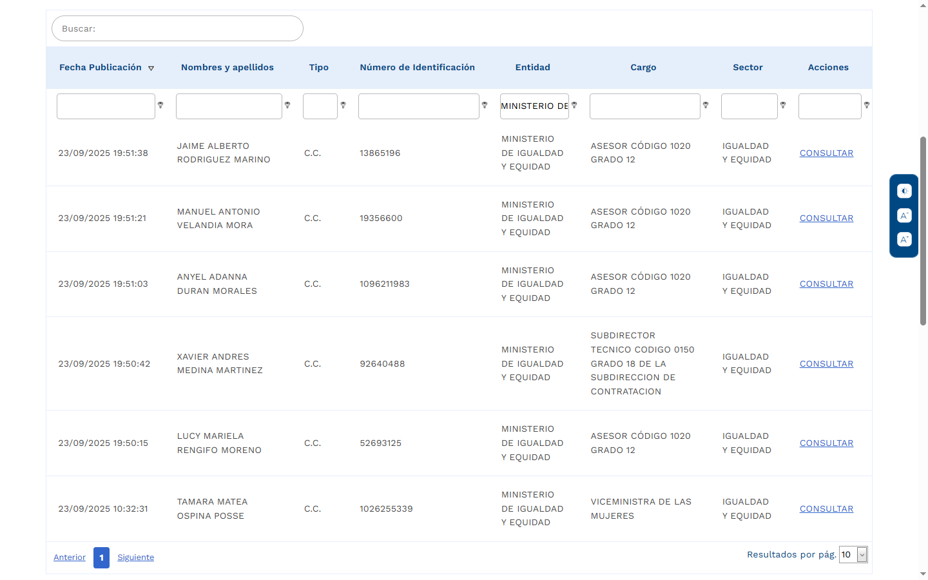Toggle the contrast accessibility icon
The height and width of the screenshot is (580, 928).
(904, 191)
